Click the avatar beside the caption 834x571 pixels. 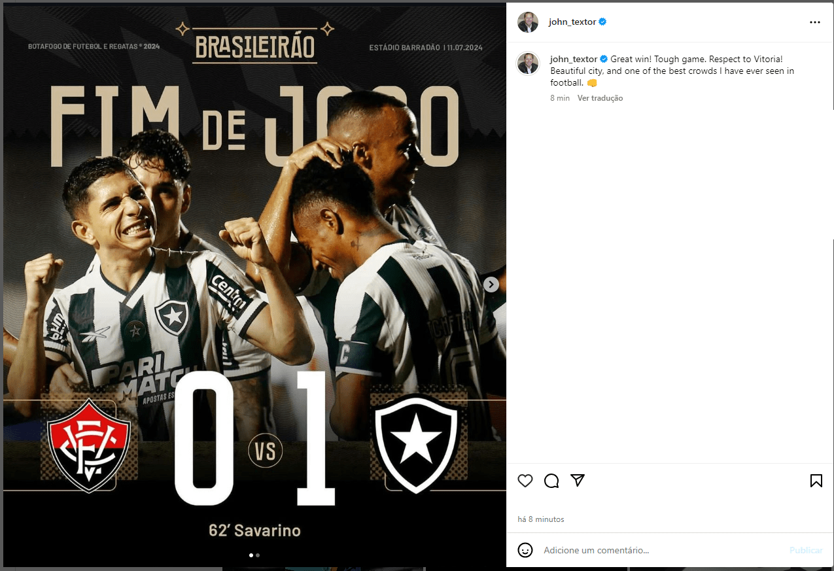pyautogui.click(x=528, y=63)
